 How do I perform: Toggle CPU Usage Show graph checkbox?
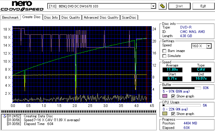click(x=173, y=114)
